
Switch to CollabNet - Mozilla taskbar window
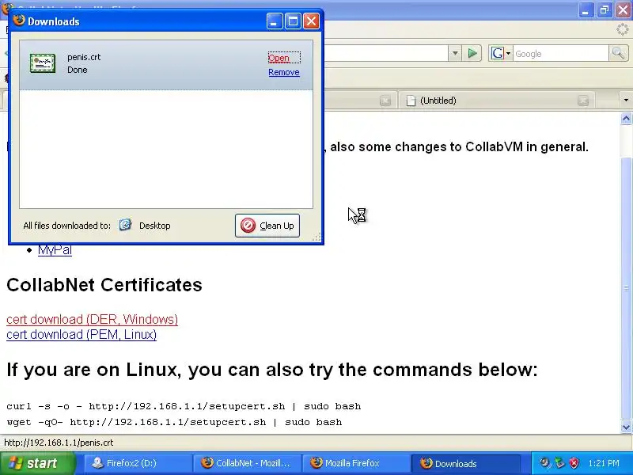click(247, 463)
